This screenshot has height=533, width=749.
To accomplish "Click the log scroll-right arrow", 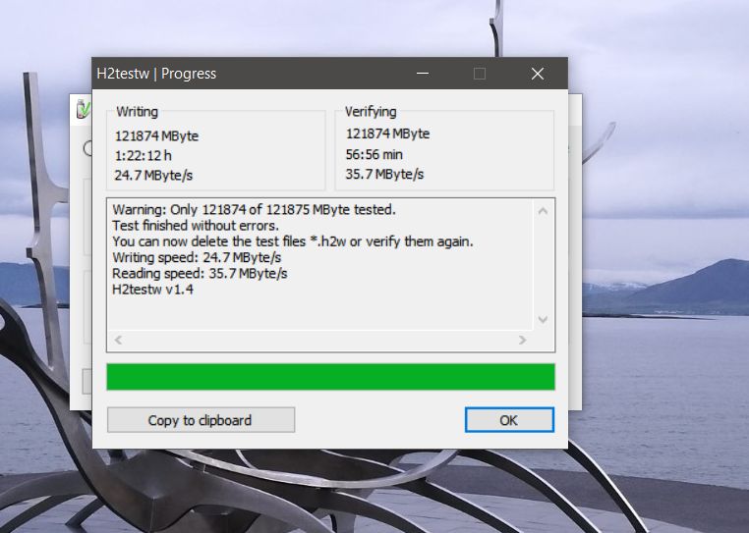I will (522, 340).
